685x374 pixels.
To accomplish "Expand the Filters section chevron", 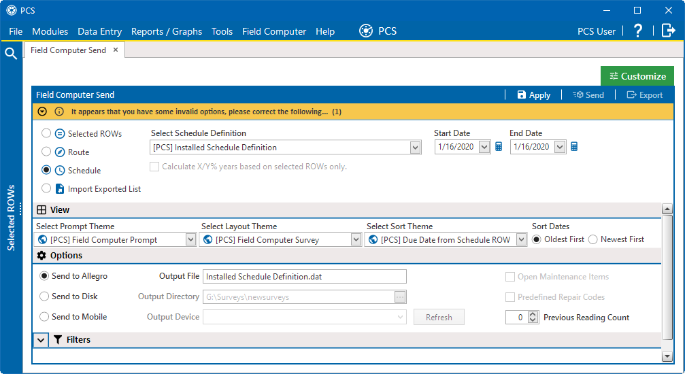I will 41,340.
